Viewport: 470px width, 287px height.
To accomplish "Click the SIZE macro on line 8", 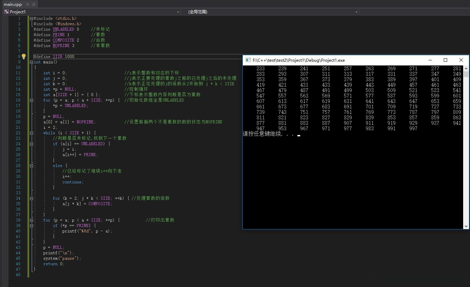I will pyautogui.click(x=58, y=57).
